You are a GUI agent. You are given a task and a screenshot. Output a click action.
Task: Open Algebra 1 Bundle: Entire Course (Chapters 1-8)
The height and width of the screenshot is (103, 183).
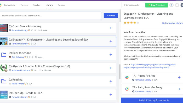pos(41,66)
